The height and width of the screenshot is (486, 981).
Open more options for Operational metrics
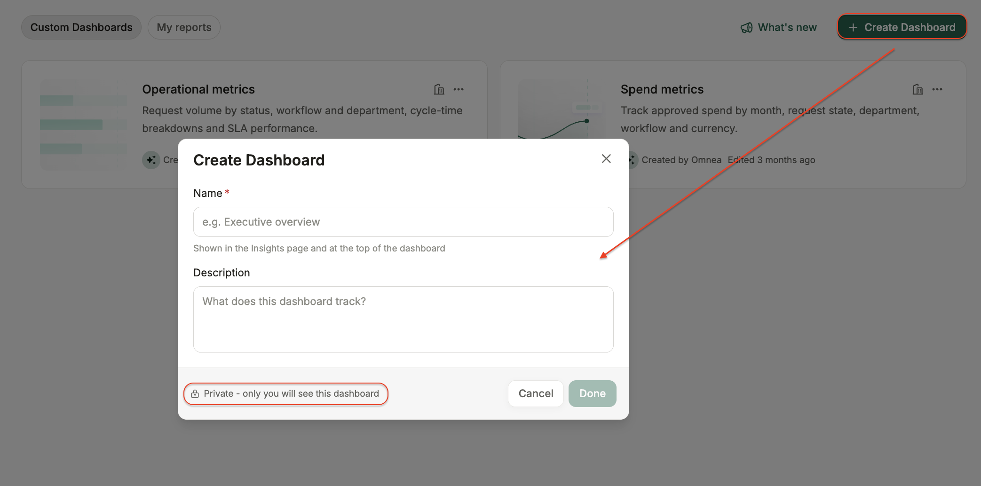pos(459,89)
